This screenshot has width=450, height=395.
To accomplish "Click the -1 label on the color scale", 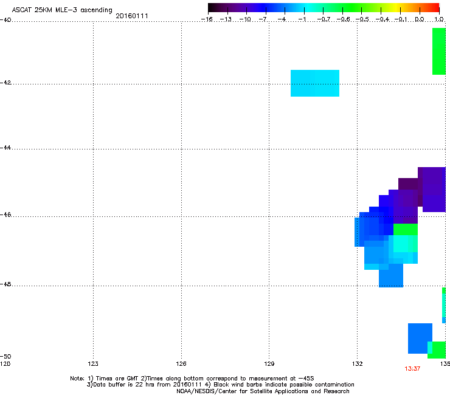I will [302, 19].
